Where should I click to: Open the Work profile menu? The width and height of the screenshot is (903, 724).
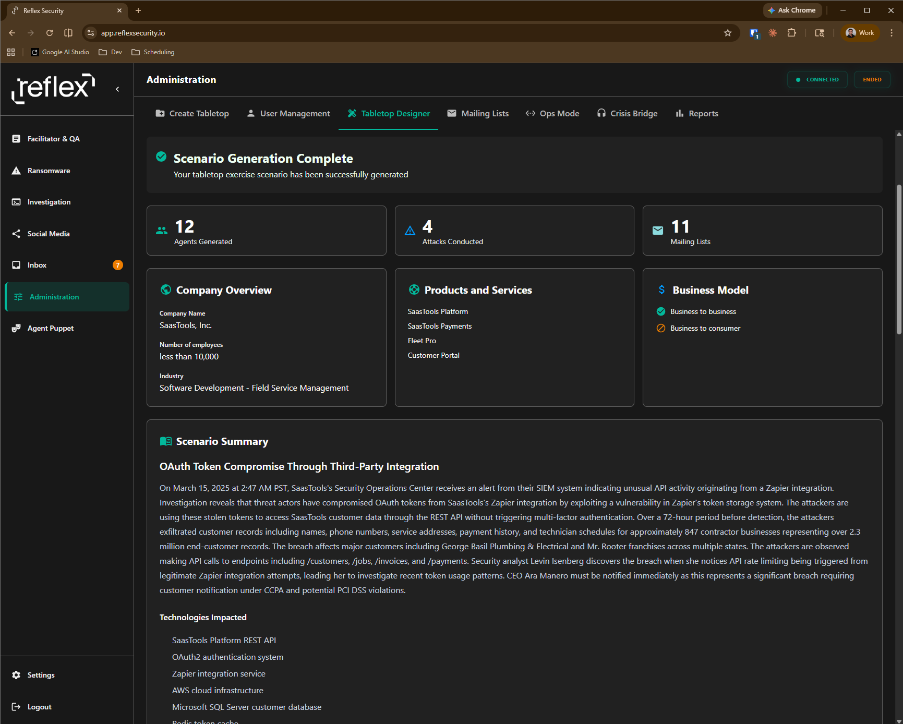pos(860,33)
